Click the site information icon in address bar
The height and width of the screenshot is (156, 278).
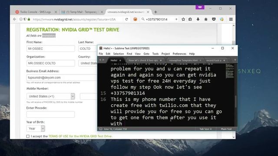(x=21, y=19)
